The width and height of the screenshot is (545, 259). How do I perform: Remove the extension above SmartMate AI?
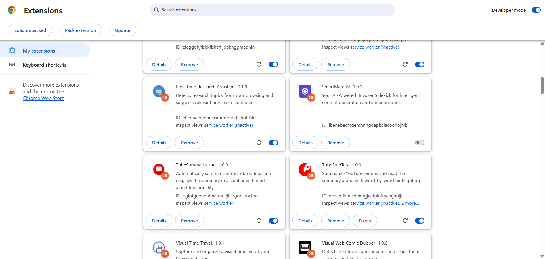coord(336,64)
